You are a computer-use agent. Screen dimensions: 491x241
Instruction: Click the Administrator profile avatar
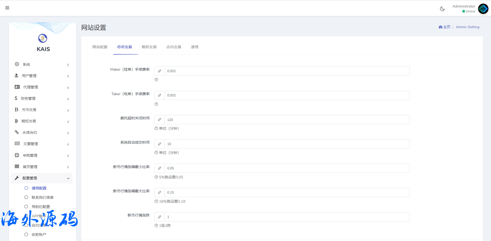point(483,9)
